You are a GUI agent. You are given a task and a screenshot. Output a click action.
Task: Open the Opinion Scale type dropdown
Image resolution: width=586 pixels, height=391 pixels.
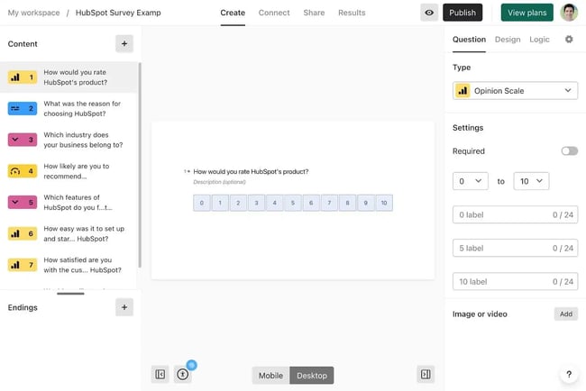click(515, 91)
